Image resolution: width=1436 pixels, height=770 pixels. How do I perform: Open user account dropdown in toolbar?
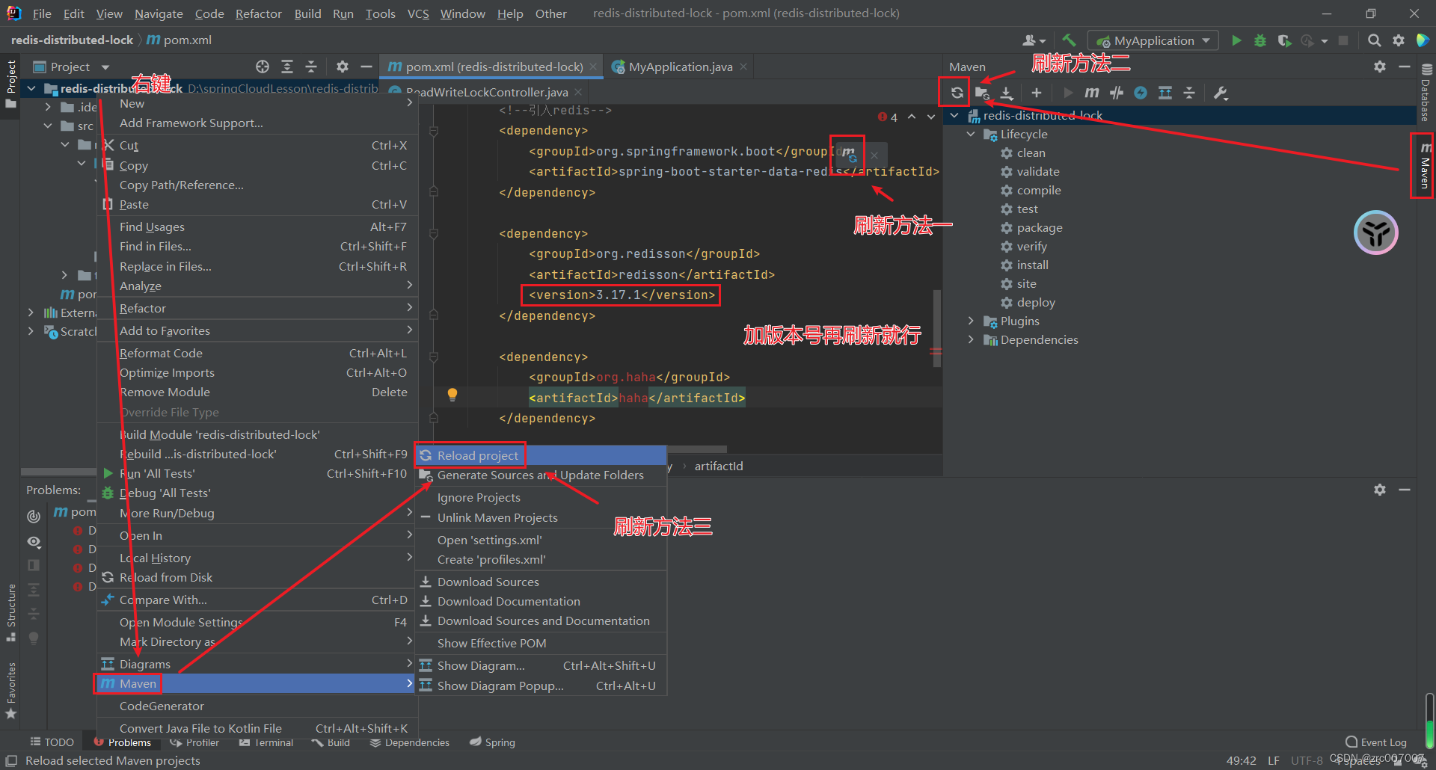click(x=1034, y=40)
